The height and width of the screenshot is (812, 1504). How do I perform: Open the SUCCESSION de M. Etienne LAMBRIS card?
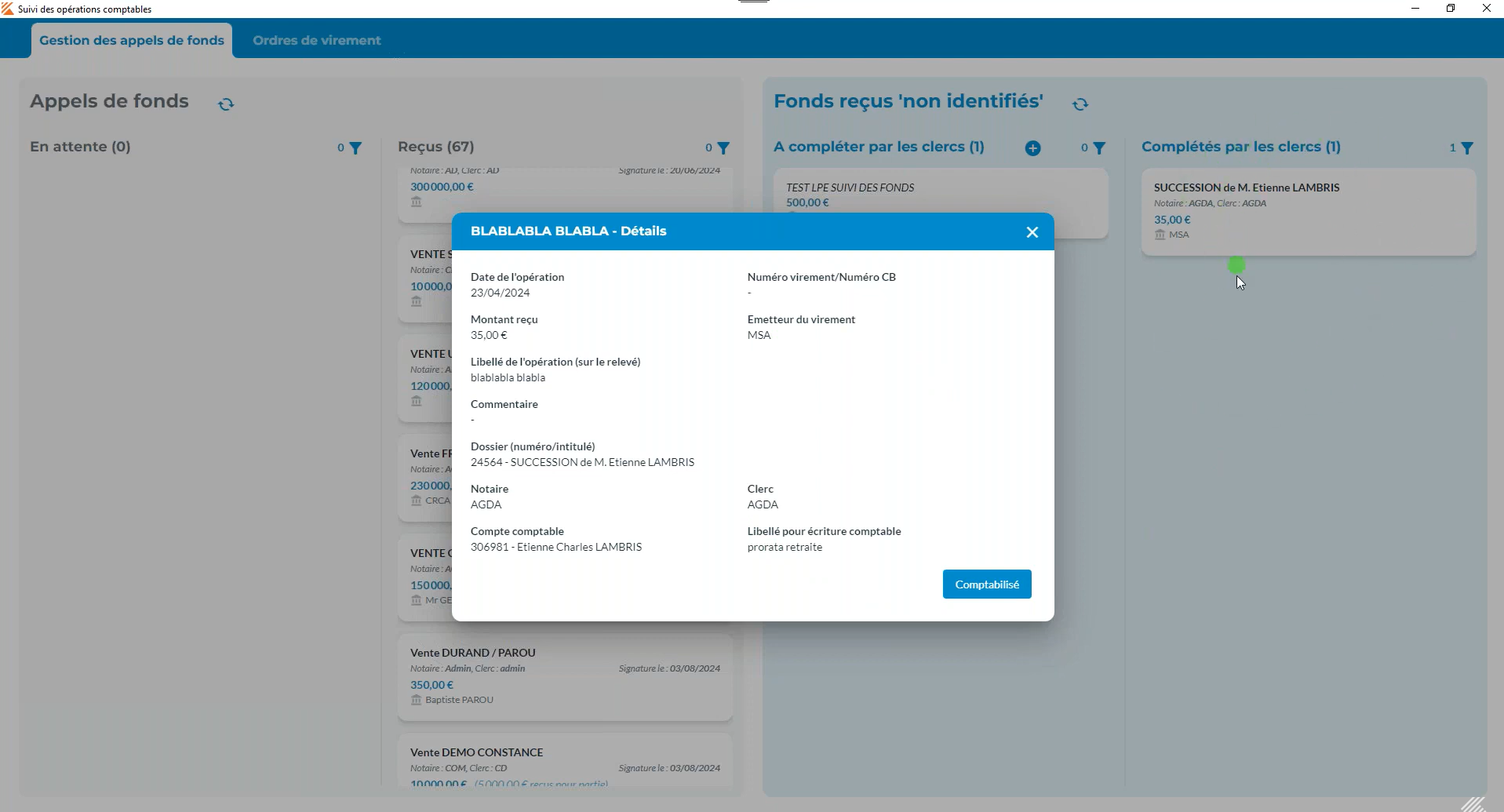(1309, 212)
